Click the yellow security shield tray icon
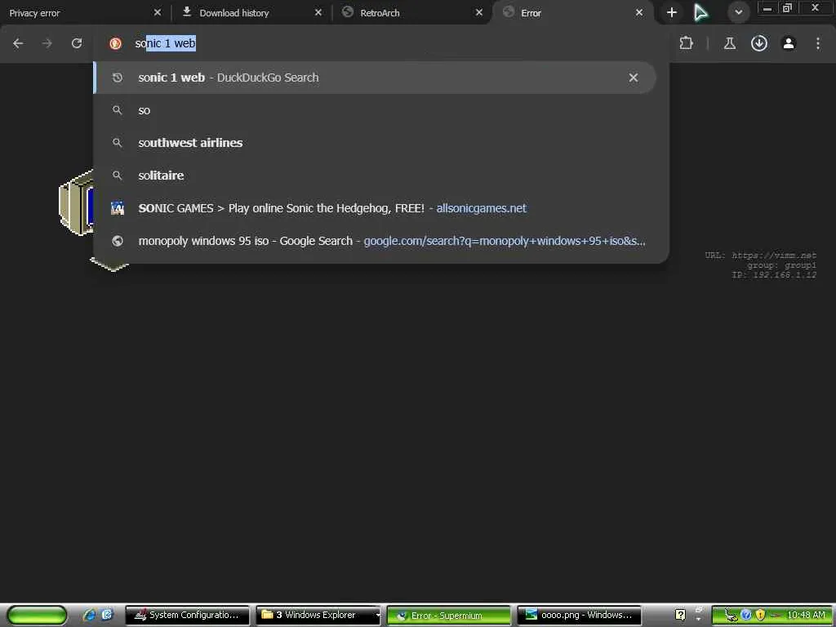Viewport: 836px width, 627px height. pos(760,616)
